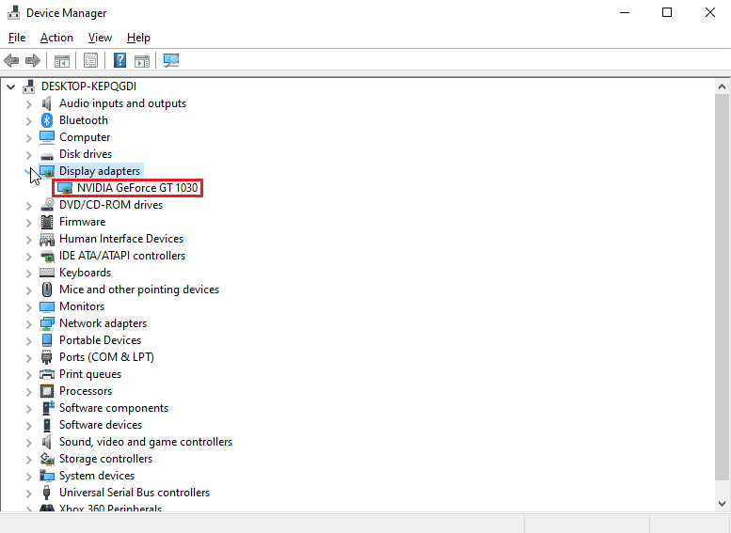731x533 pixels.
Task: Click the scrollbar up arrow
Action: click(722, 86)
